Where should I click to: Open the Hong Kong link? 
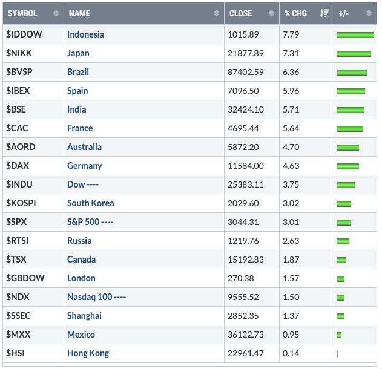pyautogui.click(x=88, y=353)
